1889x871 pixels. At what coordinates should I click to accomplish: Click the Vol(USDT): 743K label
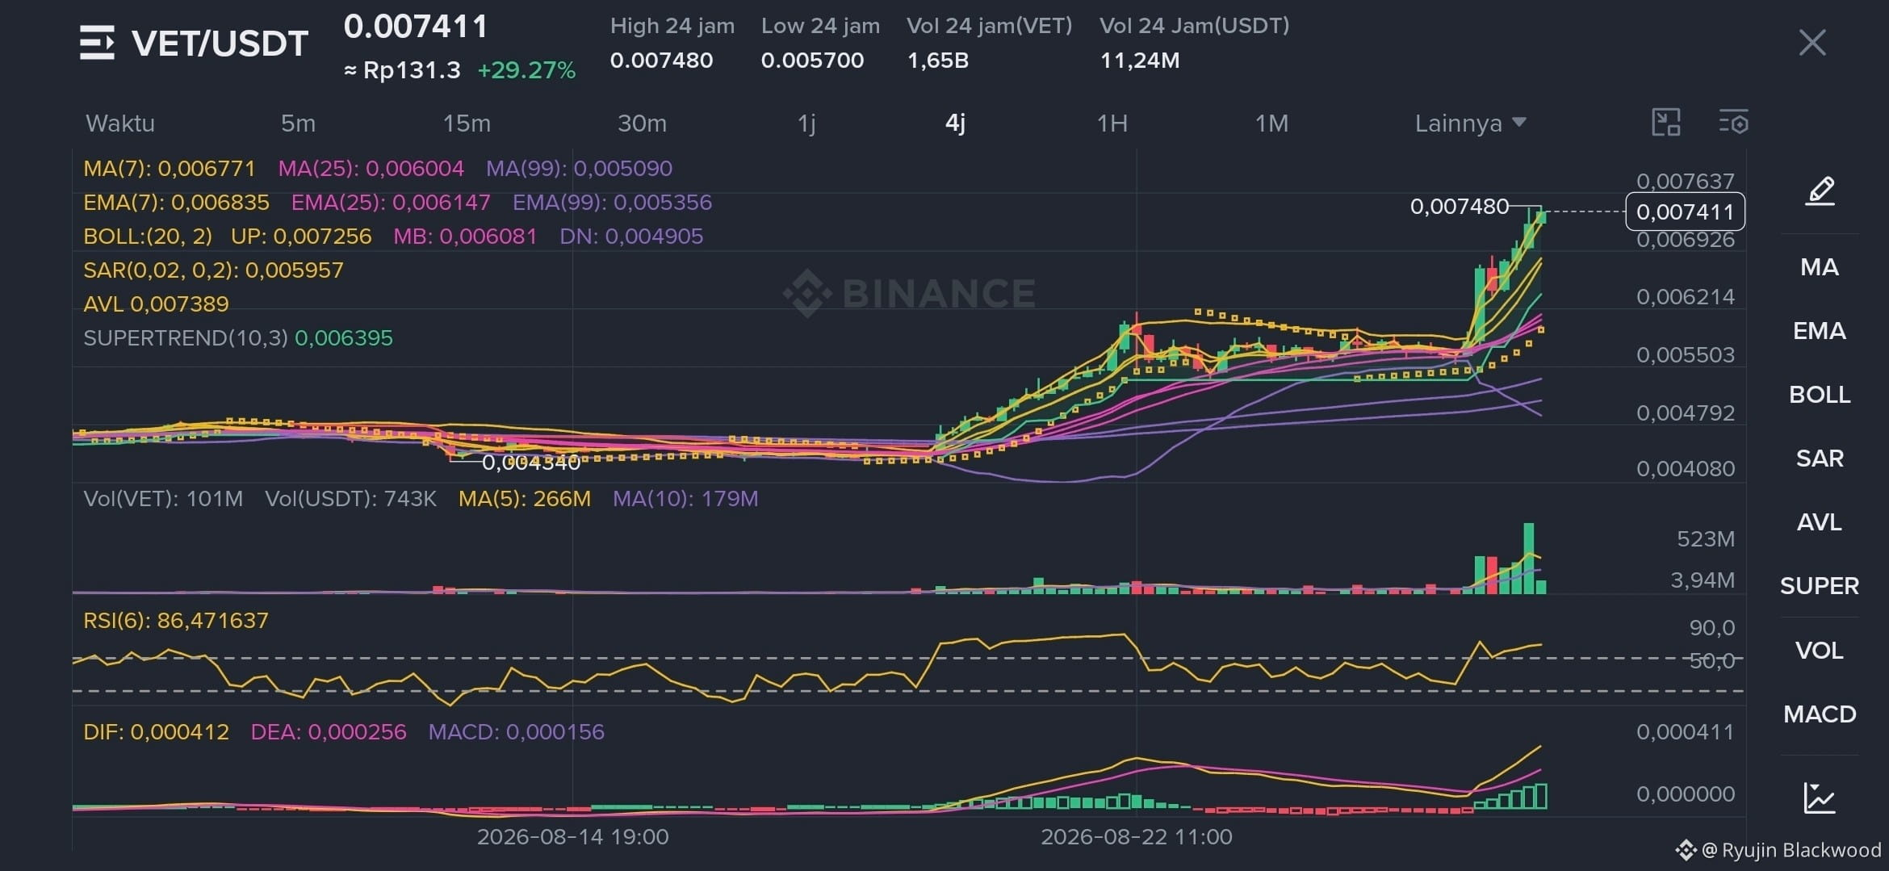(350, 499)
